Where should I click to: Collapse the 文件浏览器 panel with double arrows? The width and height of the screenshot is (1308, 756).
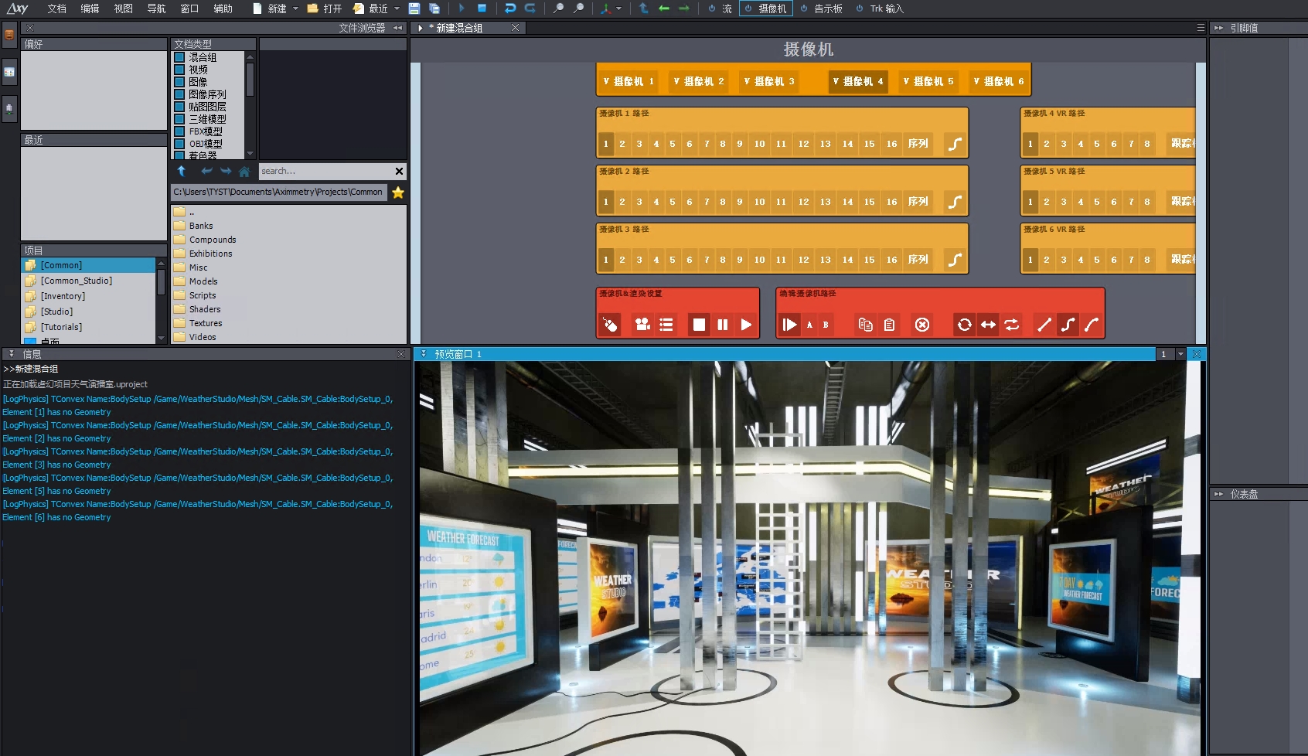tap(398, 28)
